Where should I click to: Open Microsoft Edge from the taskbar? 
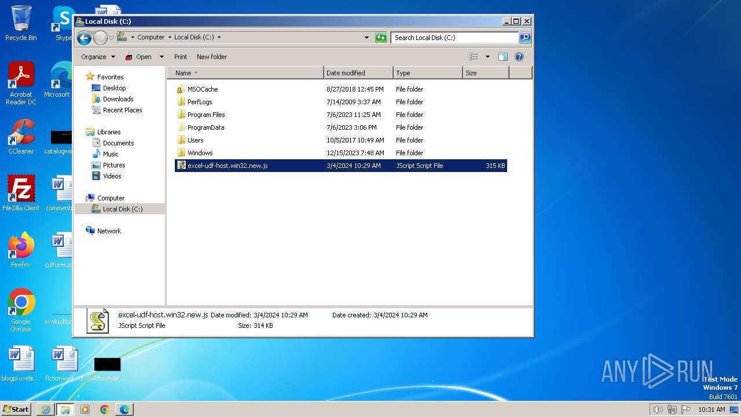click(124, 409)
